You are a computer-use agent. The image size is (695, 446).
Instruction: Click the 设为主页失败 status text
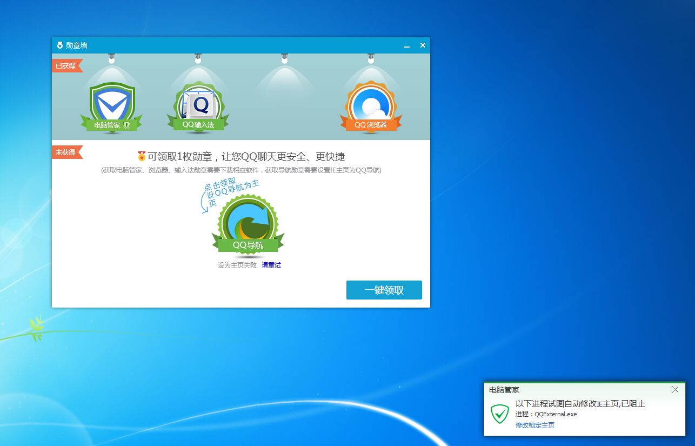237,265
